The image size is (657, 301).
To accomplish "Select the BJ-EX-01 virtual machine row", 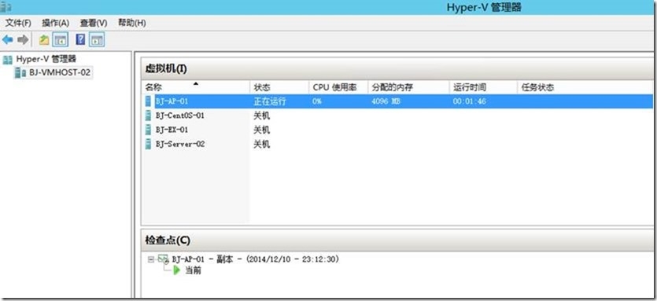I will pos(397,130).
